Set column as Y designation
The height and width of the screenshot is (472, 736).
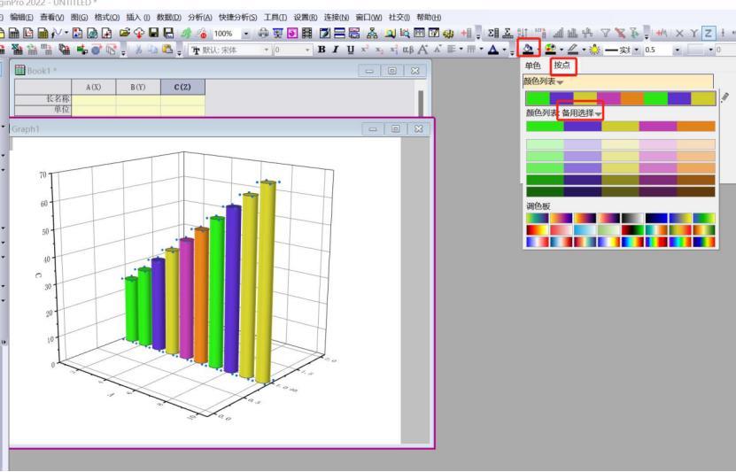click(693, 33)
